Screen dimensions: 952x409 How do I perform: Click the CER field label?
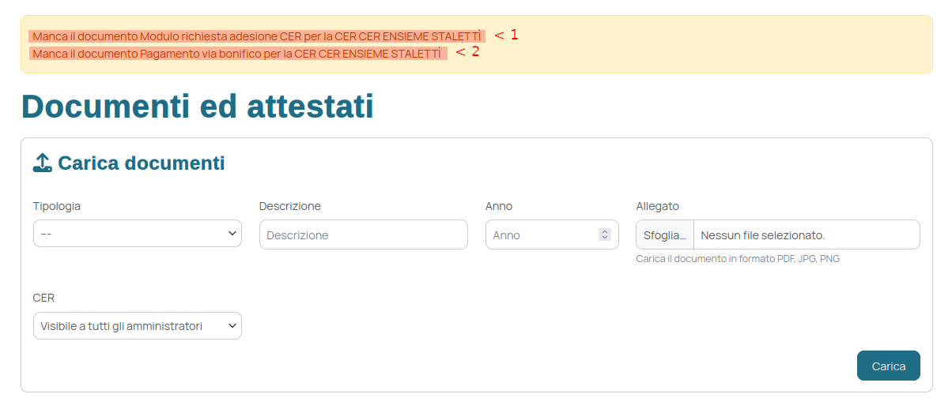(x=43, y=298)
